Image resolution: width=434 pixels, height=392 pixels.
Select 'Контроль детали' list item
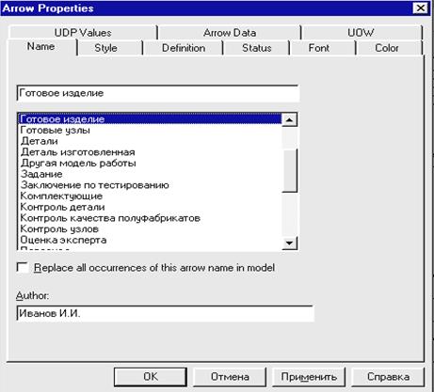(150, 207)
